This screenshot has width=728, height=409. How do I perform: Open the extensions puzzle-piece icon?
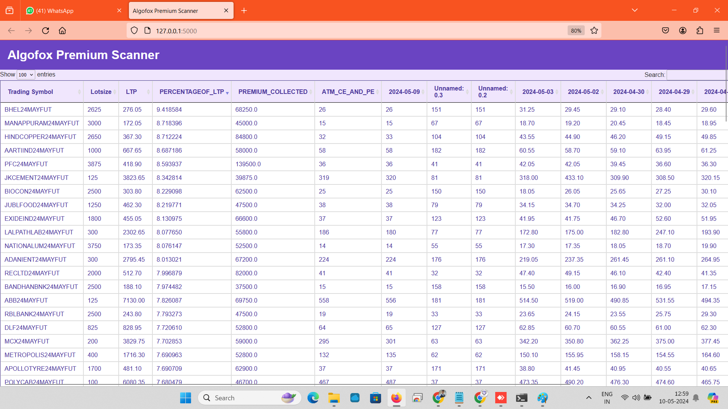(x=700, y=31)
